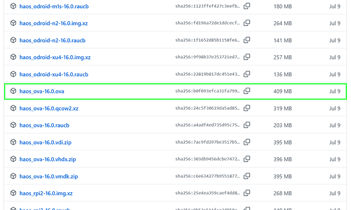Select the sha256:b0f093efca31fa799 hash text
Screen dimensions: 351x210
click(207, 91)
